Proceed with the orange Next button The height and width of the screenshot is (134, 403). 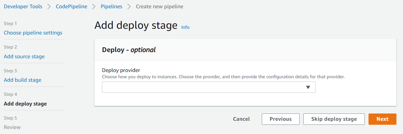(382, 119)
